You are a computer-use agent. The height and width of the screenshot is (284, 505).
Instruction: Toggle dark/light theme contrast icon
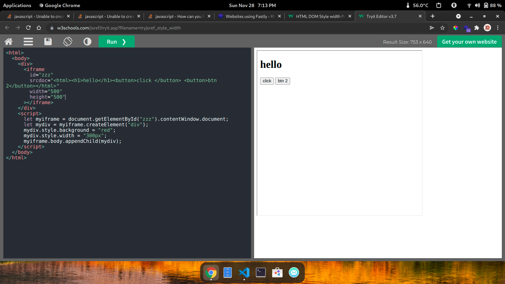[x=87, y=42]
